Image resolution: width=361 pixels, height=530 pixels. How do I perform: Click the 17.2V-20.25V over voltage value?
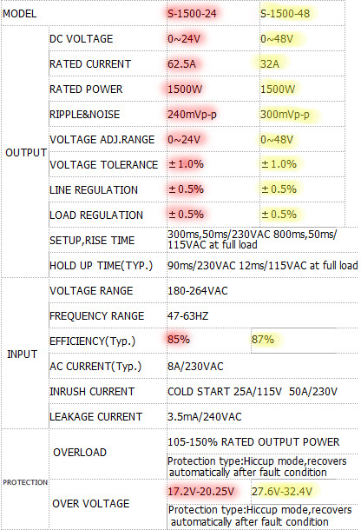point(201,491)
